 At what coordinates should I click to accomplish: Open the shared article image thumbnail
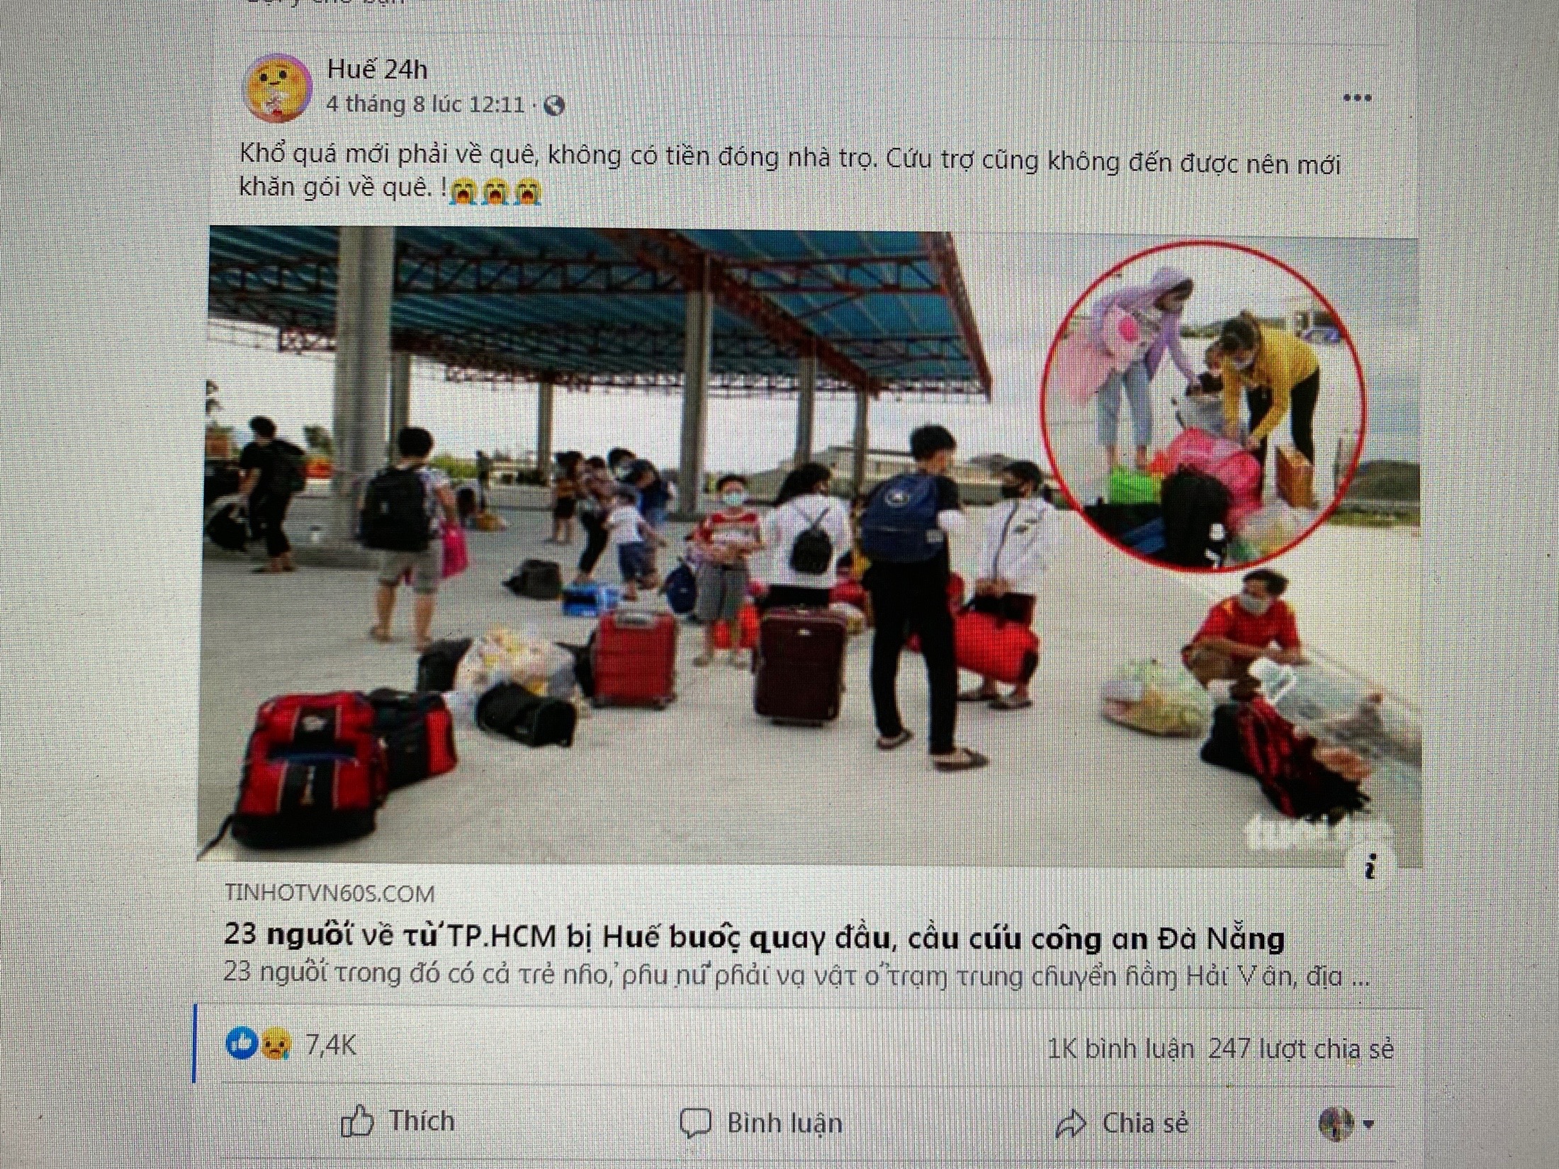tap(809, 546)
